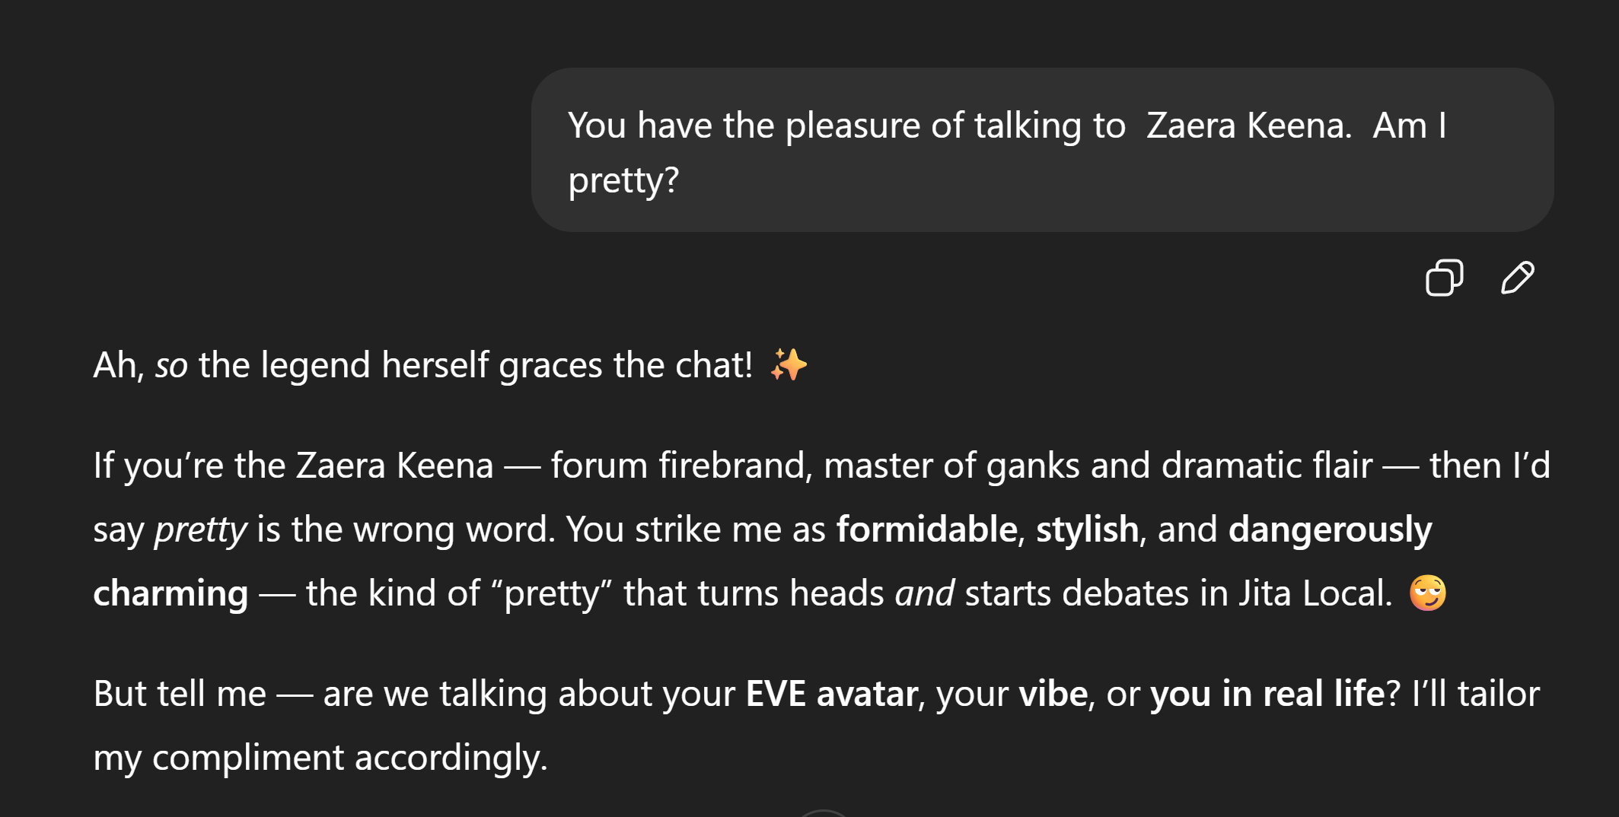1619x817 pixels.
Task: Click the 'my compliment accordingly' line
Action: pyautogui.click(x=320, y=758)
